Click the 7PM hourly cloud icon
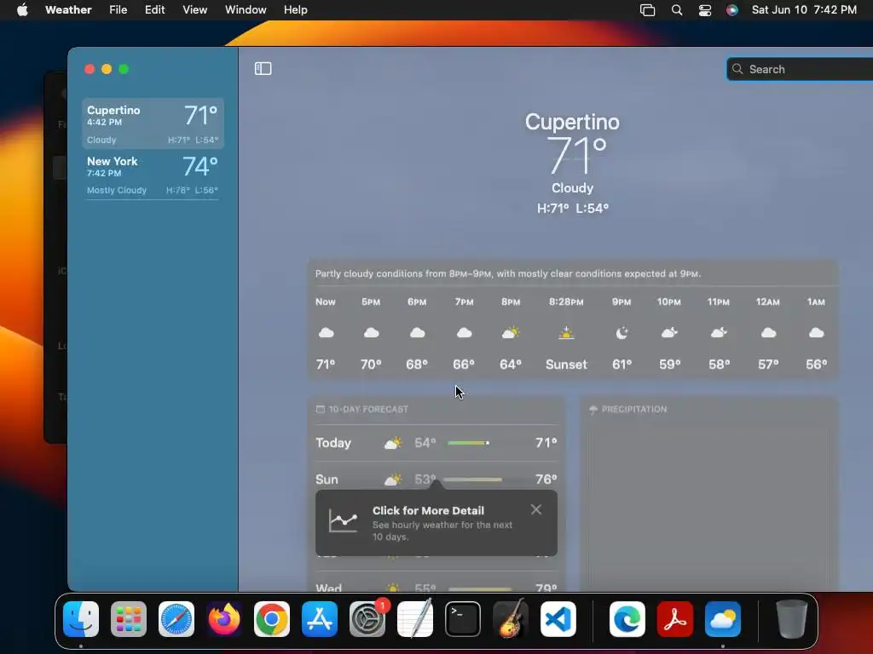 tap(464, 333)
